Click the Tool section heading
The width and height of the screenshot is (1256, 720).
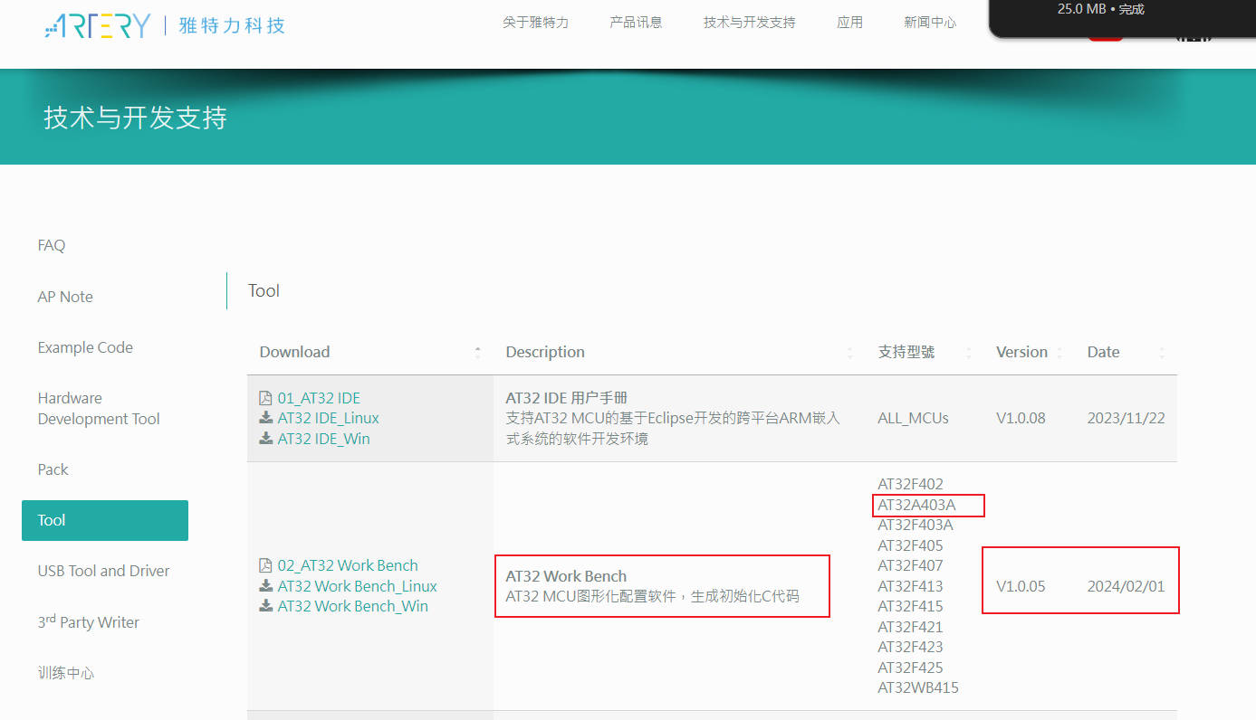pos(264,290)
